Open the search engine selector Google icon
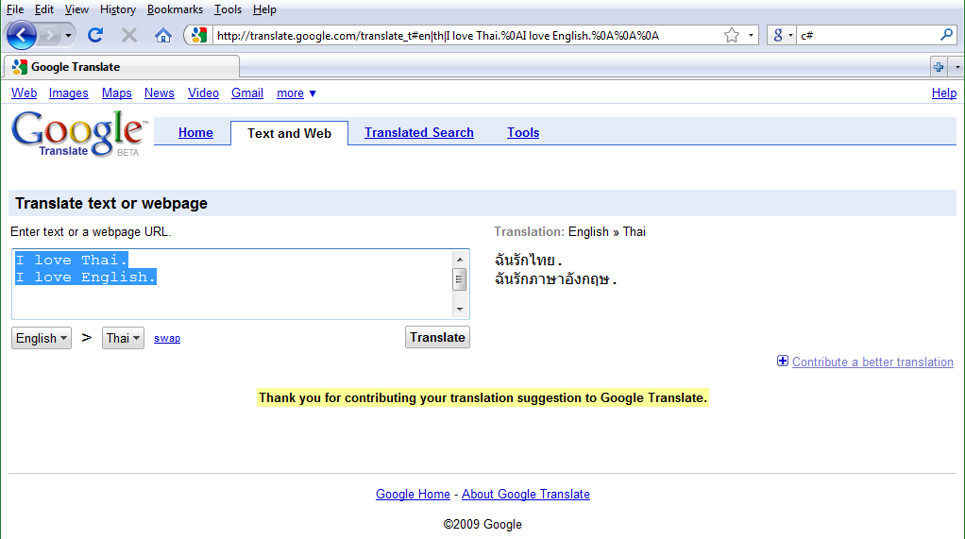This screenshot has width=965, height=539. 782,35
